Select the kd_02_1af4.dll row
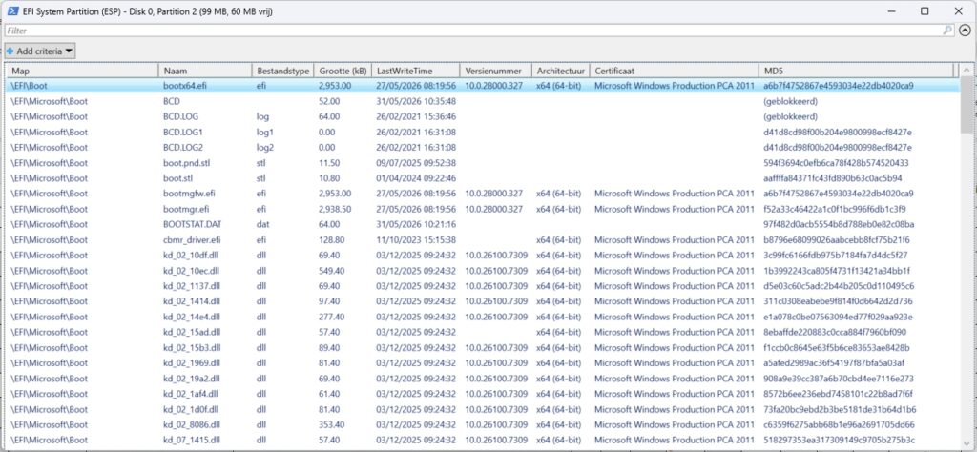The height and width of the screenshot is (452, 977). click(483, 394)
